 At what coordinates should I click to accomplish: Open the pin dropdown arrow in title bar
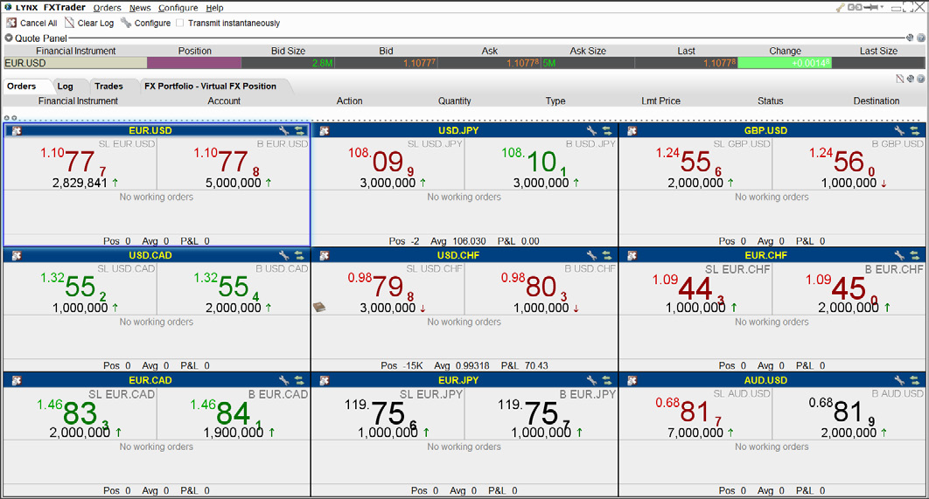pos(882,7)
